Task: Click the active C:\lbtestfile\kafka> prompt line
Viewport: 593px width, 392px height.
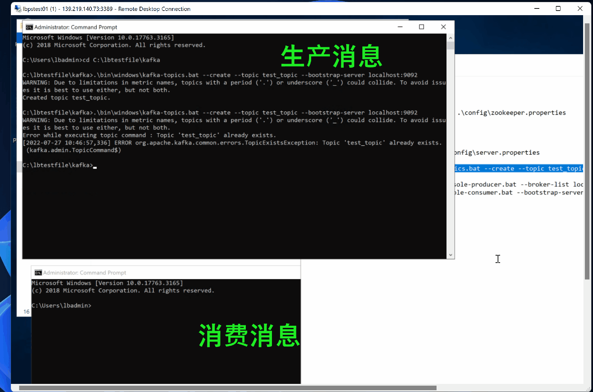Action: click(x=58, y=165)
